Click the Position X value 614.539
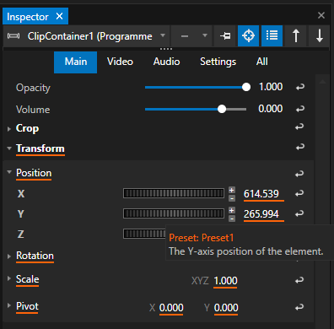The image size is (334, 329). (x=261, y=194)
